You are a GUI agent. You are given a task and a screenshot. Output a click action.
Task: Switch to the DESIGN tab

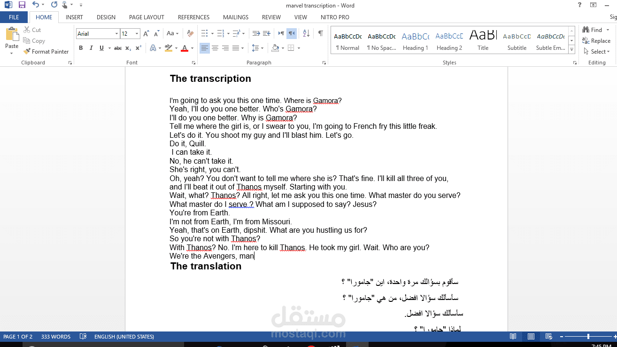tap(106, 17)
